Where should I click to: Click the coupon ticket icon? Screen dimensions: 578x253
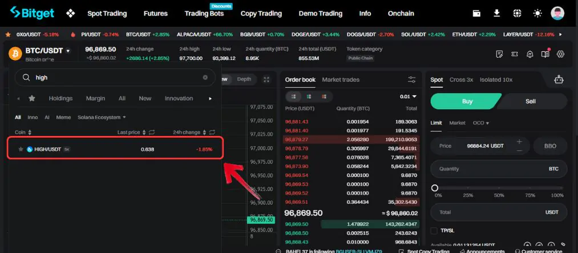click(x=515, y=54)
